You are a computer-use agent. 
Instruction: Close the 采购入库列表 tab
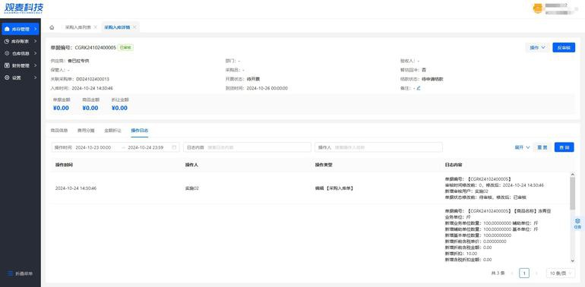pyautogui.click(x=96, y=27)
